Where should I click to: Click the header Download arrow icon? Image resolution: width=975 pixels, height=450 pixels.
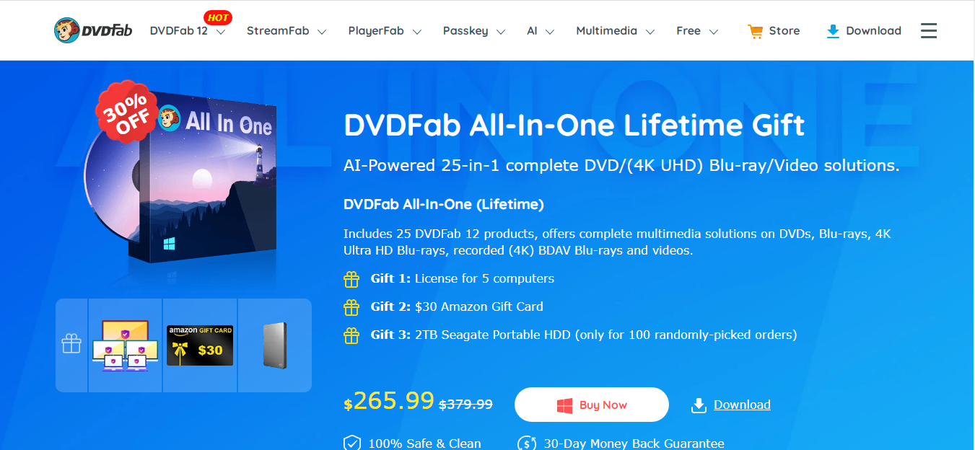coord(833,31)
